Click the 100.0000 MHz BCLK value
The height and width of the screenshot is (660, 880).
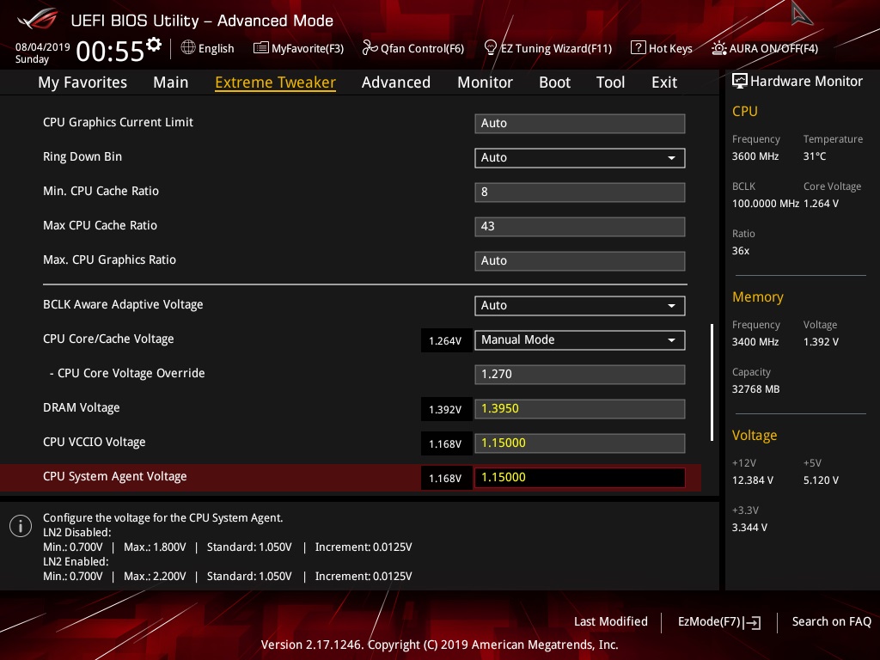[x=766, y=203]
